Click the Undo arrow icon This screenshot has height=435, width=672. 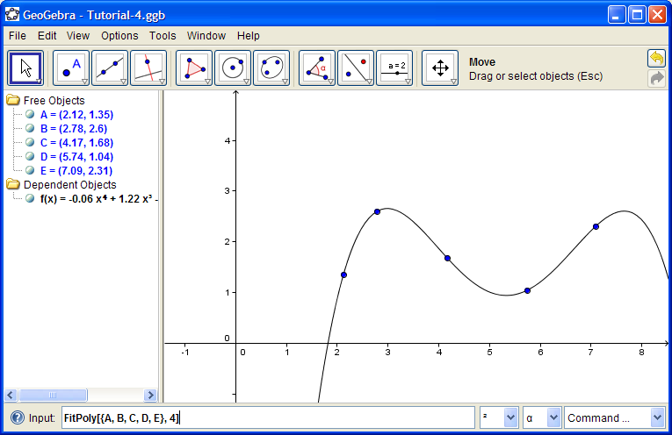coord(656,58)
